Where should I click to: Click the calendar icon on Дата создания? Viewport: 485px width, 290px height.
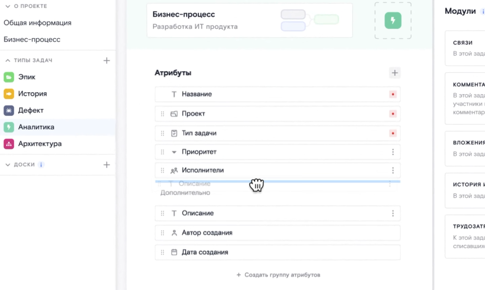(x=174, y=252)
